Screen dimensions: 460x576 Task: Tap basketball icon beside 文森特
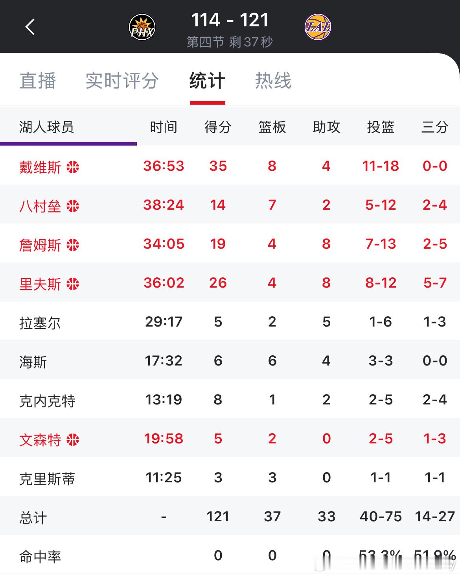(x=73, y=440)
